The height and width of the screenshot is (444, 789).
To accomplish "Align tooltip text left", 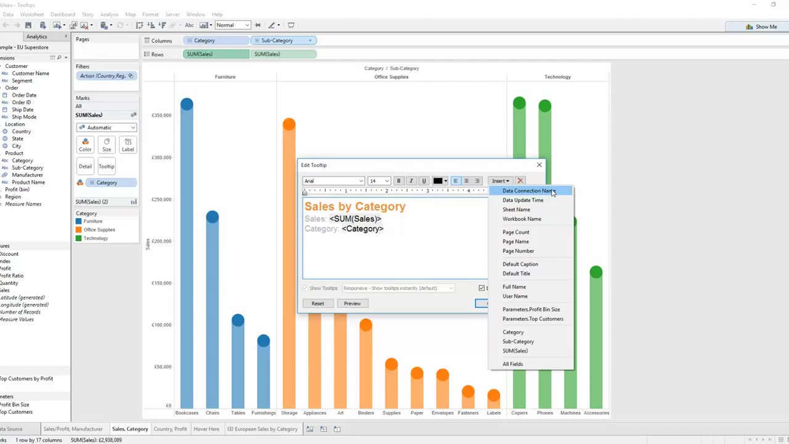I will 456,181.
